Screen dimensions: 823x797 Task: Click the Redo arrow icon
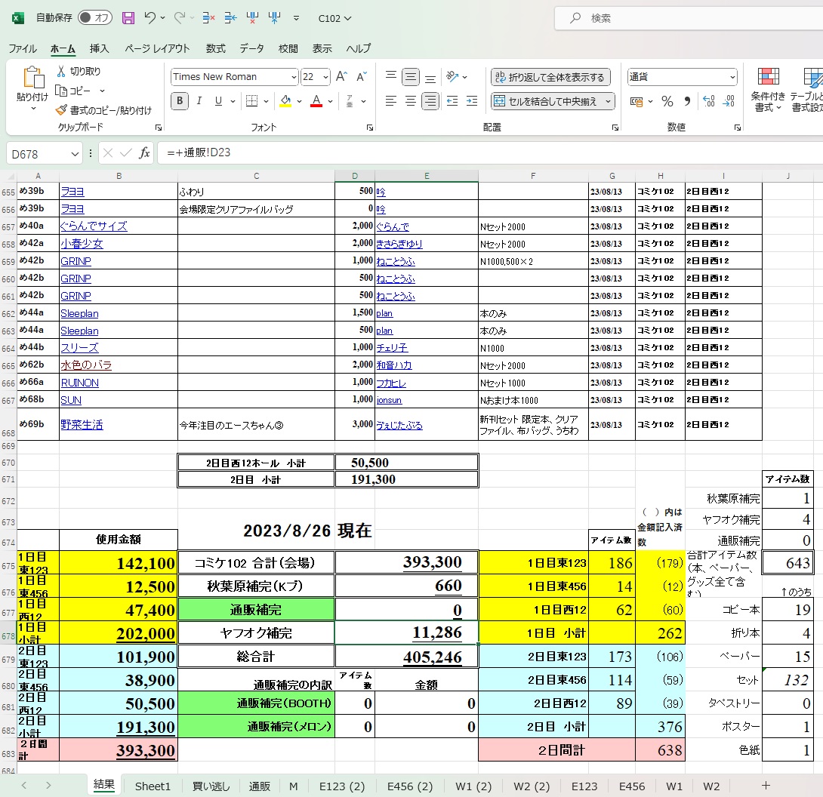(180, 18)
